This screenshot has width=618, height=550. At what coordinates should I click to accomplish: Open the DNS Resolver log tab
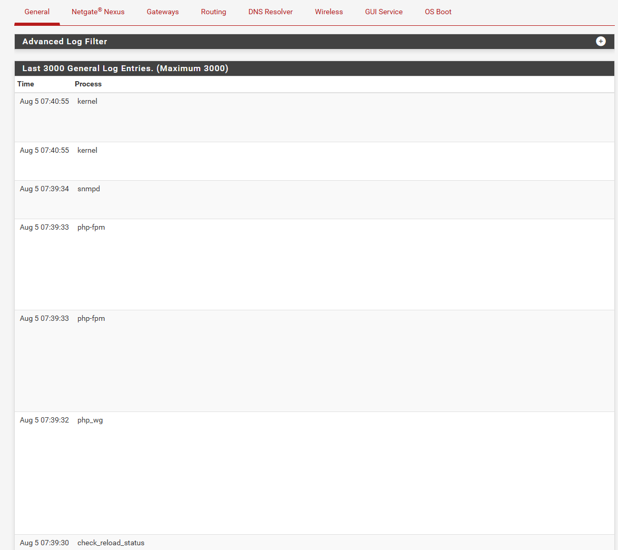coord(270,12)
